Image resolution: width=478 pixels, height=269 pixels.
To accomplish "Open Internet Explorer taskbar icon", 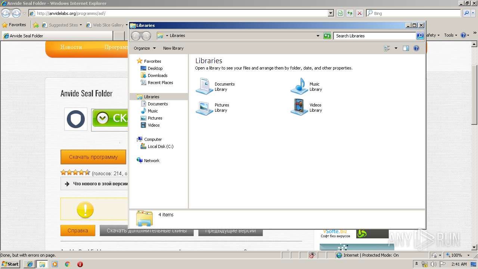I will click(x=30, y=264).
